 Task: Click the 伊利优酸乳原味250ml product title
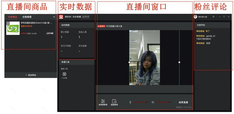pos(37,23)
